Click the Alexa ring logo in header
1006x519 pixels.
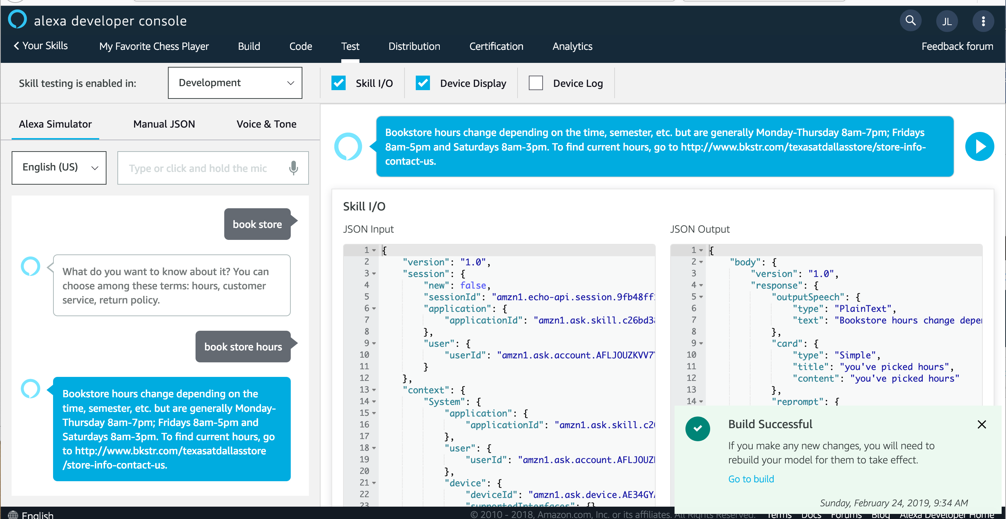point(17,20)
